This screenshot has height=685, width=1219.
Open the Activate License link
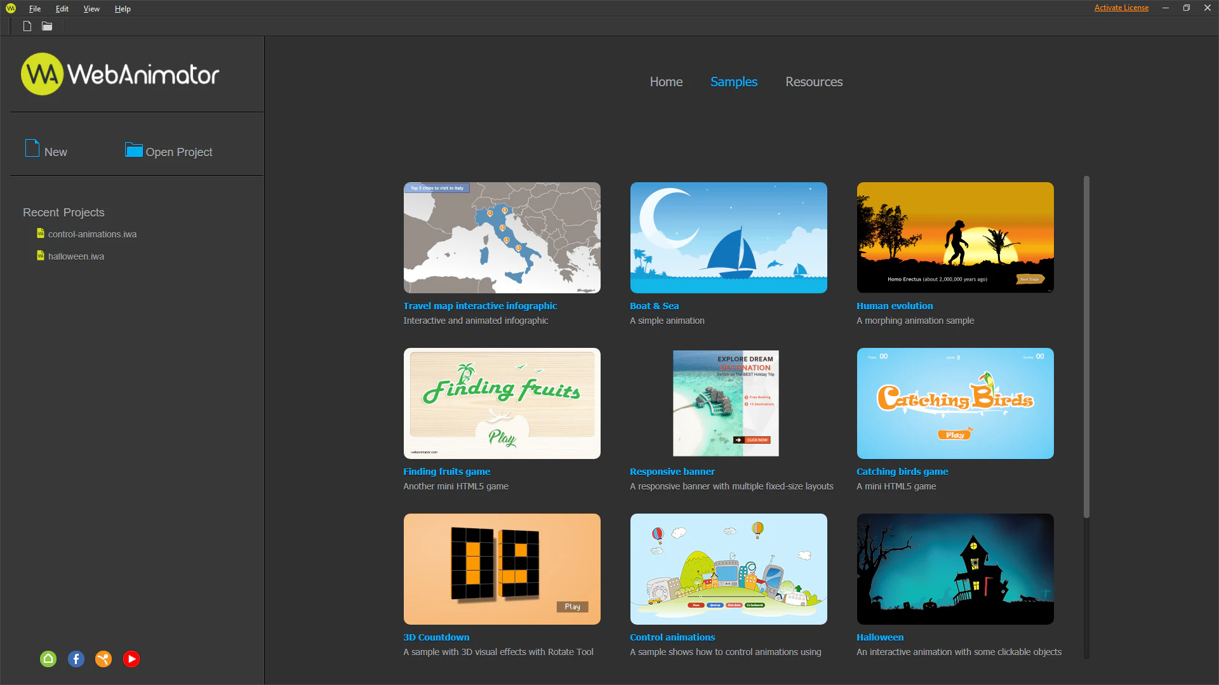pyautogui.click(x=1121, y=8)
